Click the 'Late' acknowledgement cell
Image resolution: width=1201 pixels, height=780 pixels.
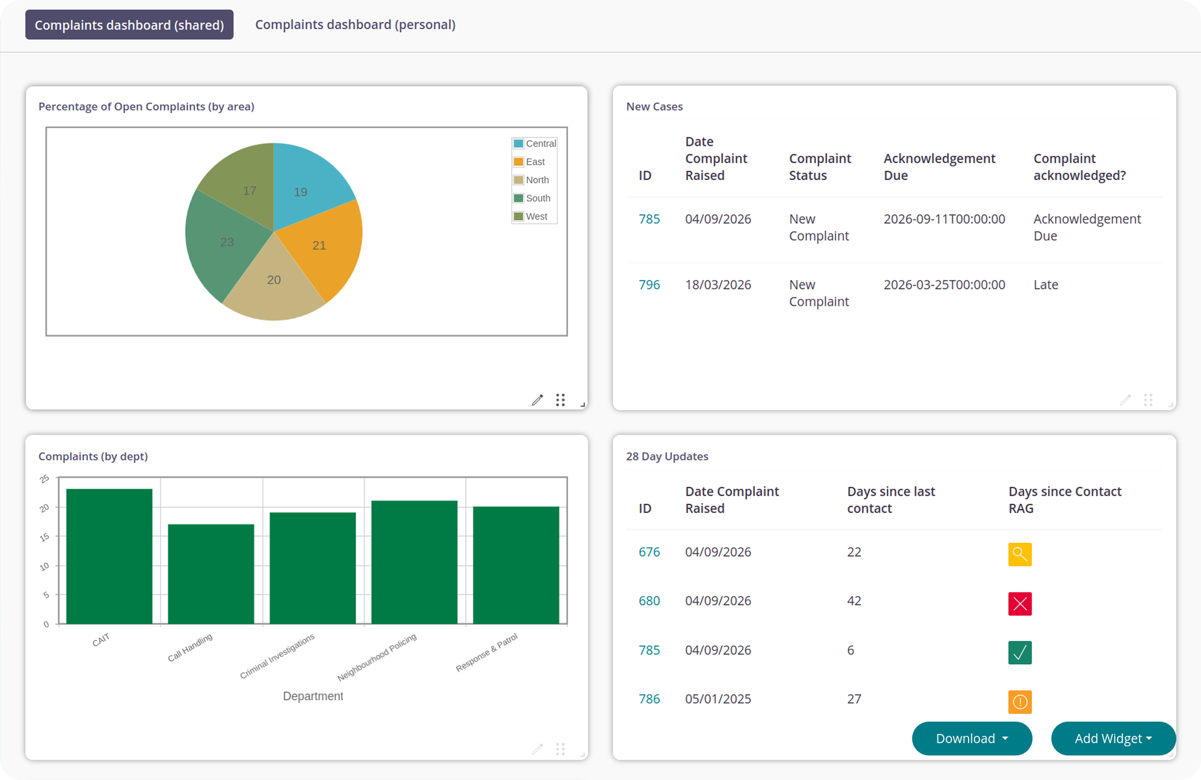pyautogui.click(x=1045, y=284)
